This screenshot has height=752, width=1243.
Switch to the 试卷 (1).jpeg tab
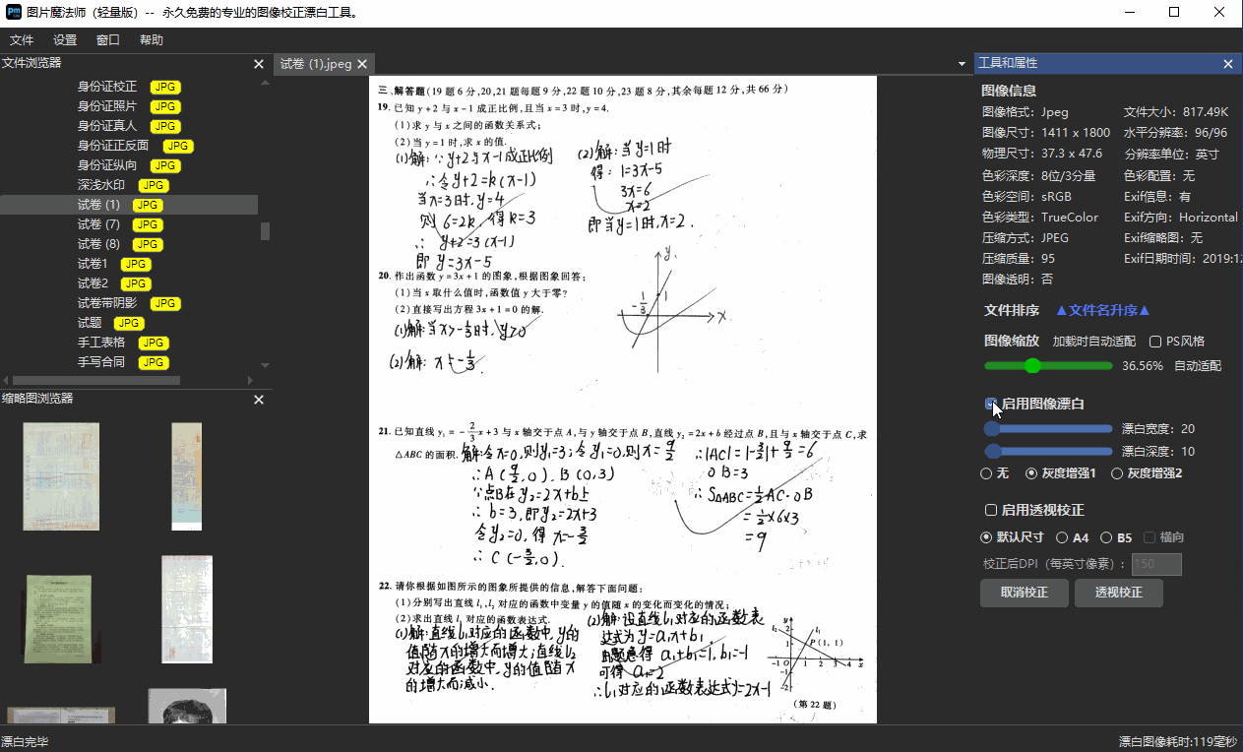tap(317, 61)
